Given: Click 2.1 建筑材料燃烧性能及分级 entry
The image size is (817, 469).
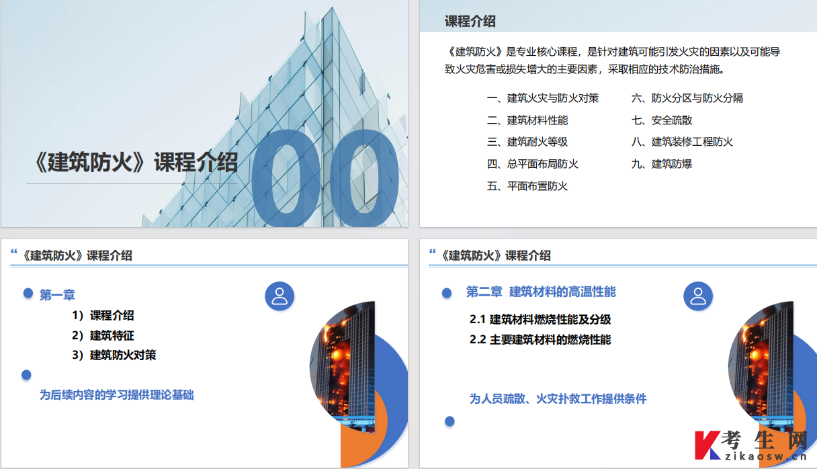Looking at the screenshot, I should pos(540,320).
